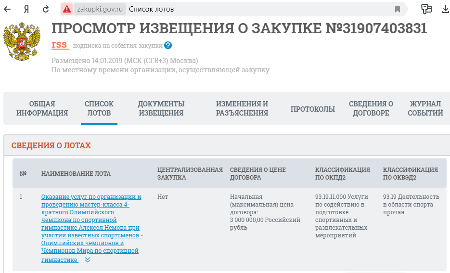View the Журнал событий tab
Screen dimensions: 450x273
425,108
